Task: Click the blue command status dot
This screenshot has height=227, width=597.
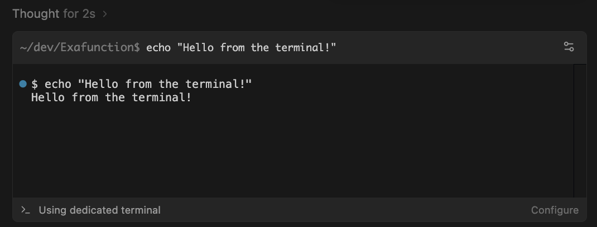Action: click(23, 84)
